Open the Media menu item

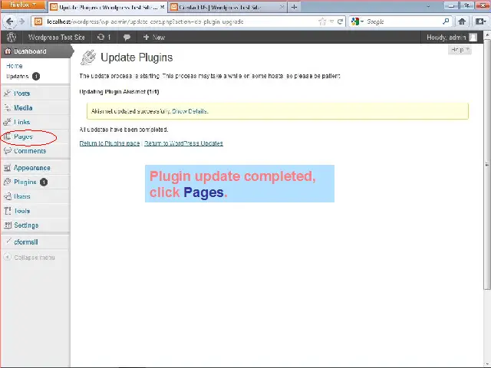tap(23, 107)
